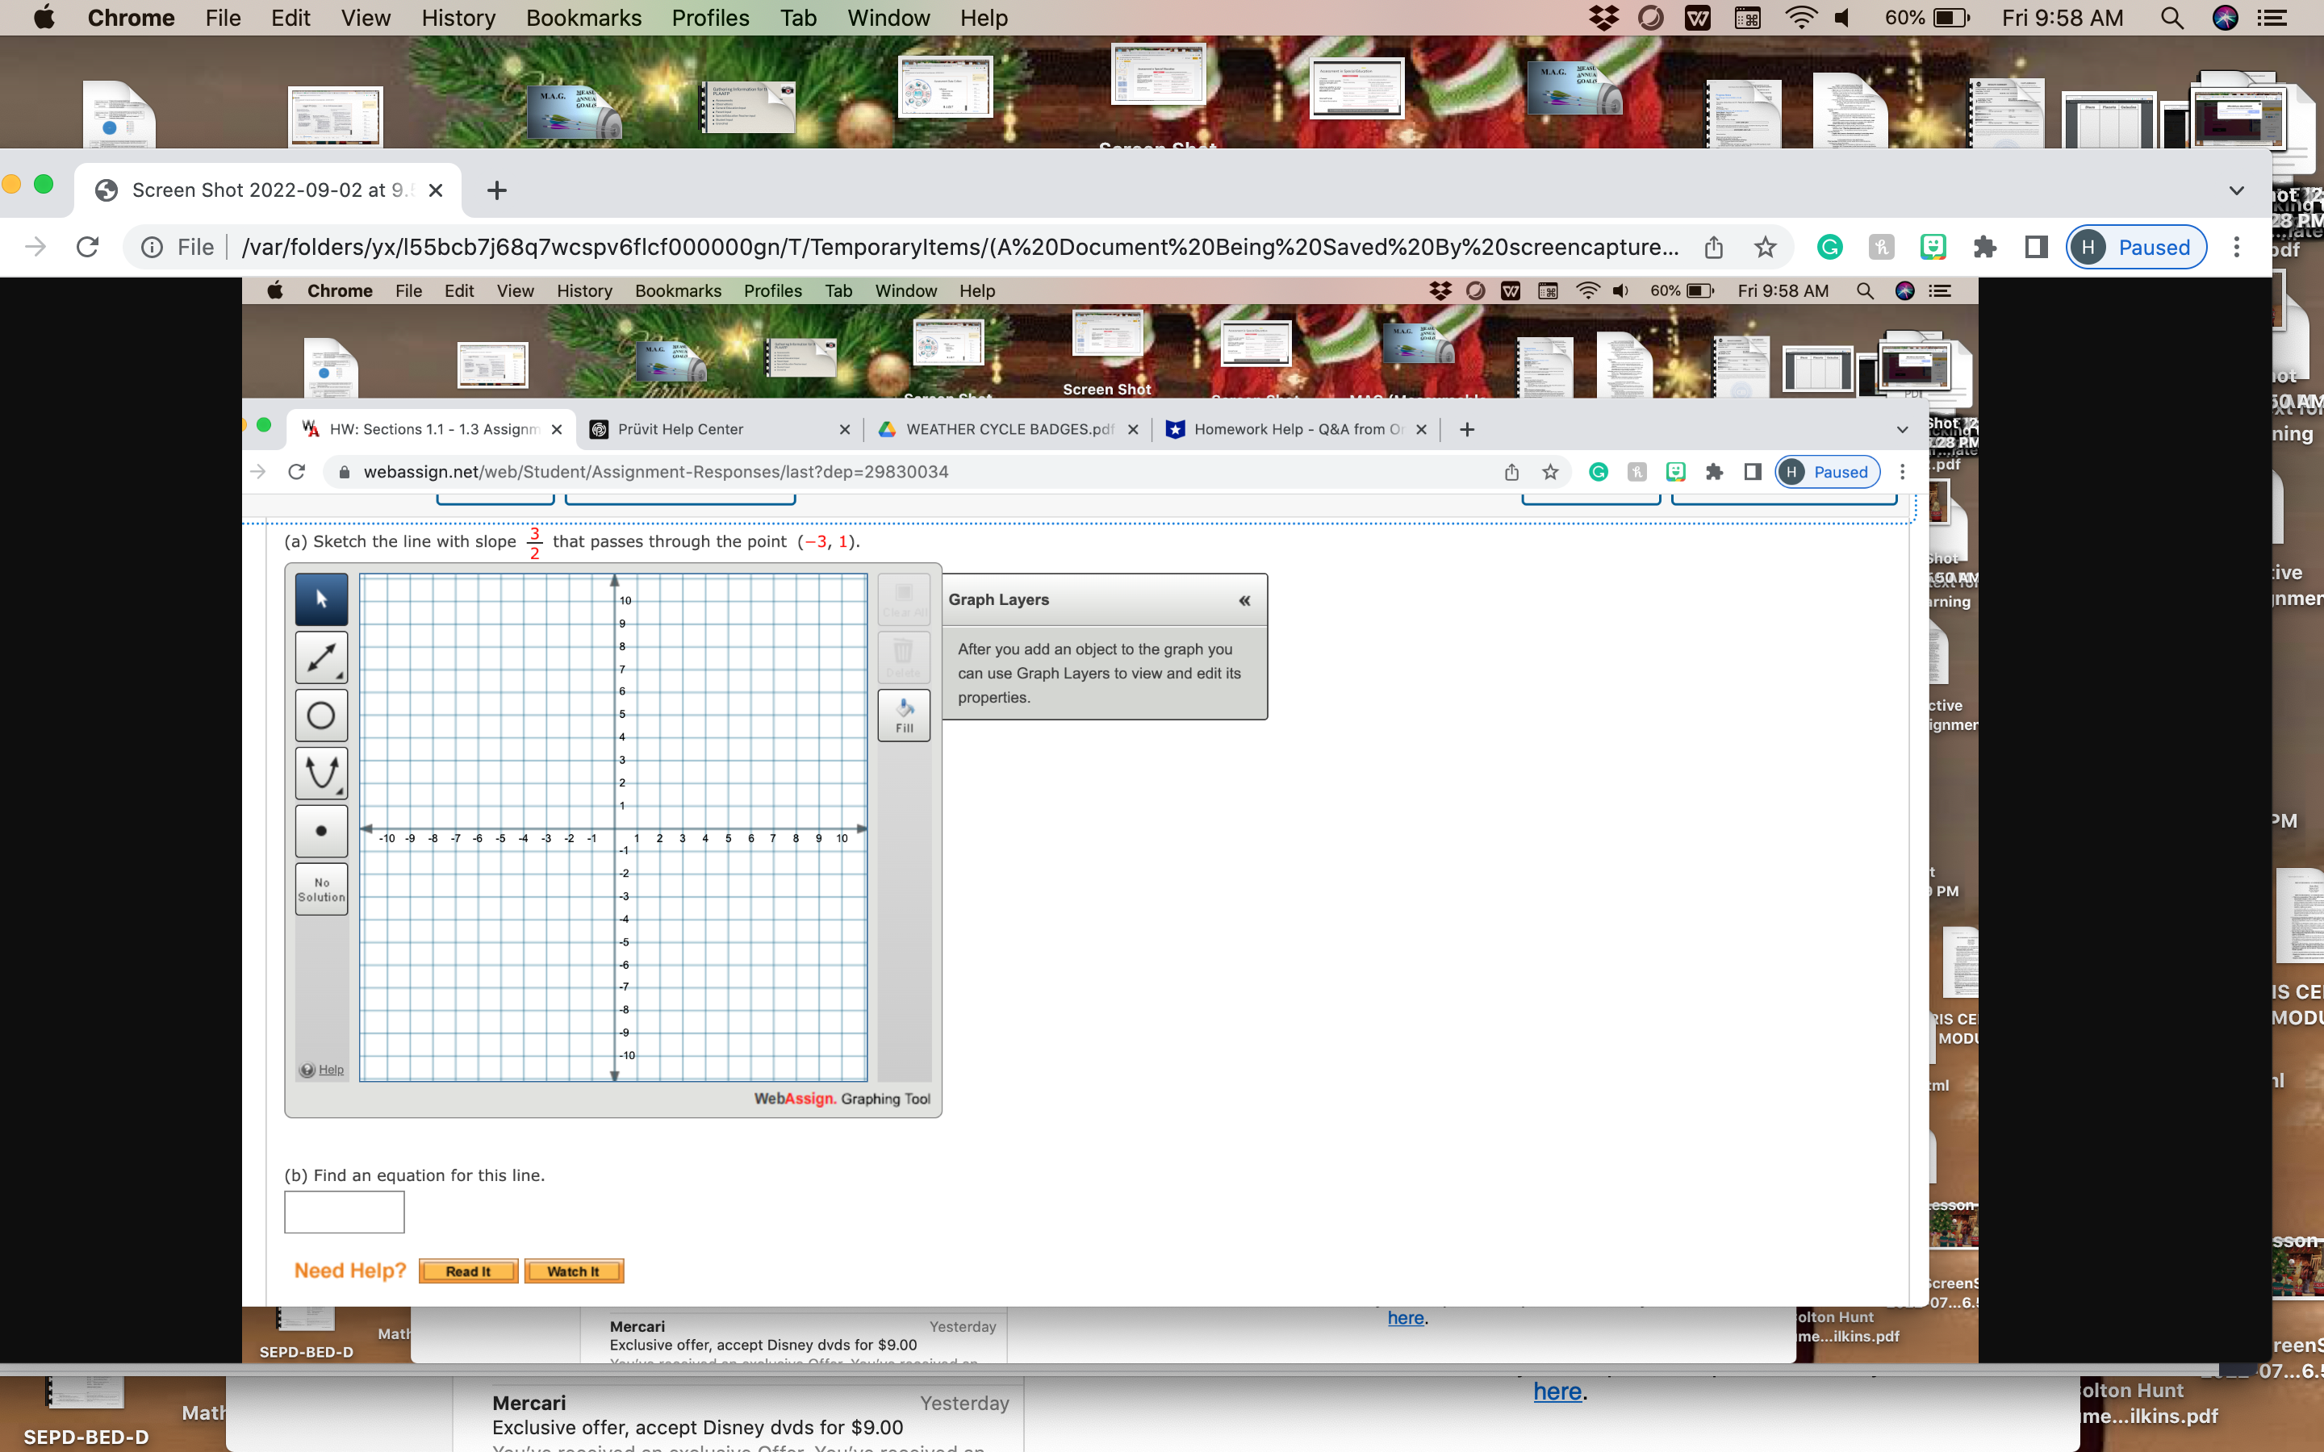Open the Bookmarks menu
This screenshot has height=1452, width=2324.
(584, 17)
